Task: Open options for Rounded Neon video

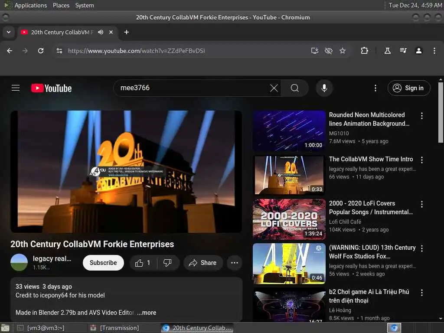Action: pos(421,115)
